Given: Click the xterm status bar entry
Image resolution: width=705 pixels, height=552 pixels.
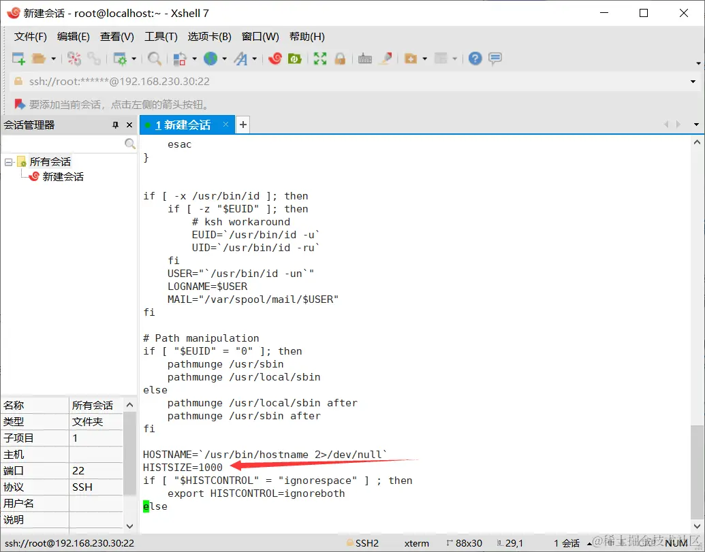Looking at the screenshot, I should [416, 543].
